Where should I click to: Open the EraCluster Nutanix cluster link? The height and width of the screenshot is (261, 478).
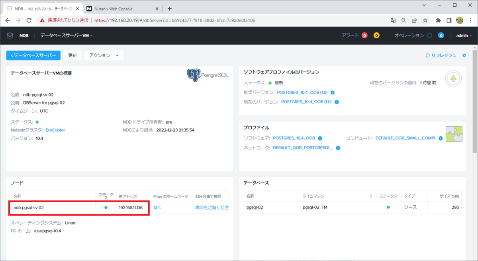[55, 130]
